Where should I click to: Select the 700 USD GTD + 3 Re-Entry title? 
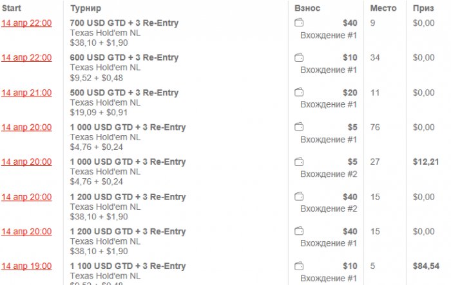124,23
